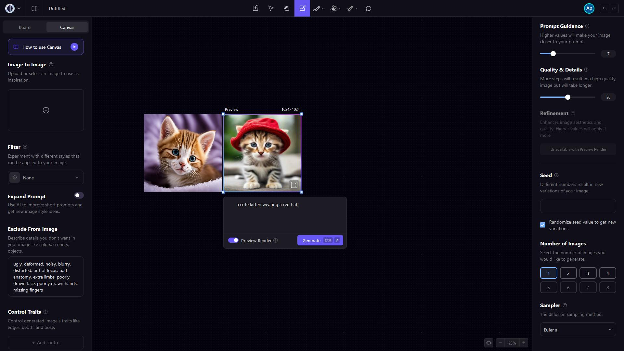Open the comment tool
Screen dimensions: 624x351
[369, 9]
